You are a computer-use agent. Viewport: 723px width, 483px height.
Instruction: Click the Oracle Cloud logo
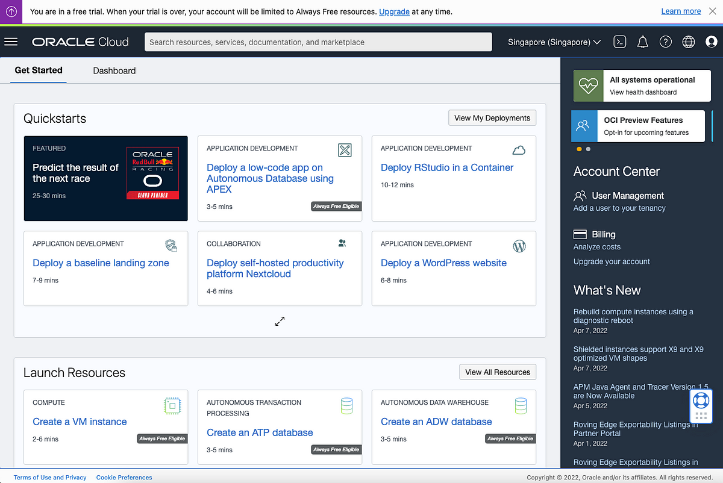(80, 42)
